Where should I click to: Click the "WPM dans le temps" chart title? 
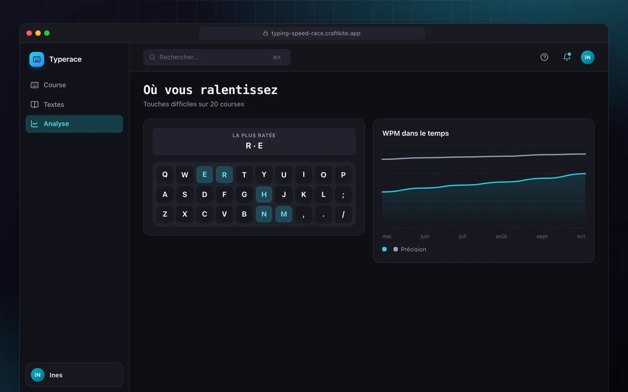click(x=416, y=133)
